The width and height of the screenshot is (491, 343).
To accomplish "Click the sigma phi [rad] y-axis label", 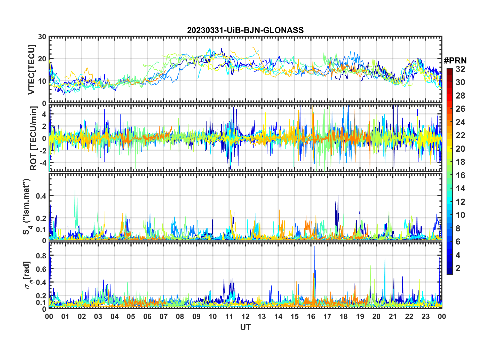I will pos(28,275).
